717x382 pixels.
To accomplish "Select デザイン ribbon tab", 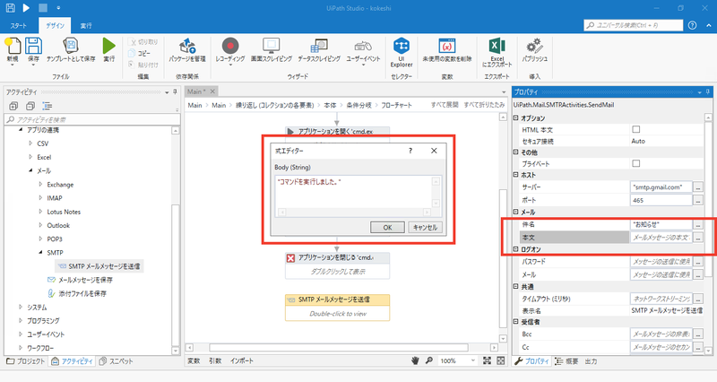I will click(55, 26).
